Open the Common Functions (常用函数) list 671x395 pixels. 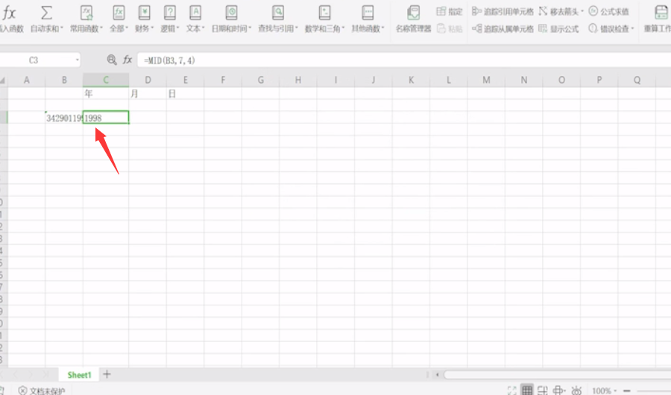tap(86, 19)
